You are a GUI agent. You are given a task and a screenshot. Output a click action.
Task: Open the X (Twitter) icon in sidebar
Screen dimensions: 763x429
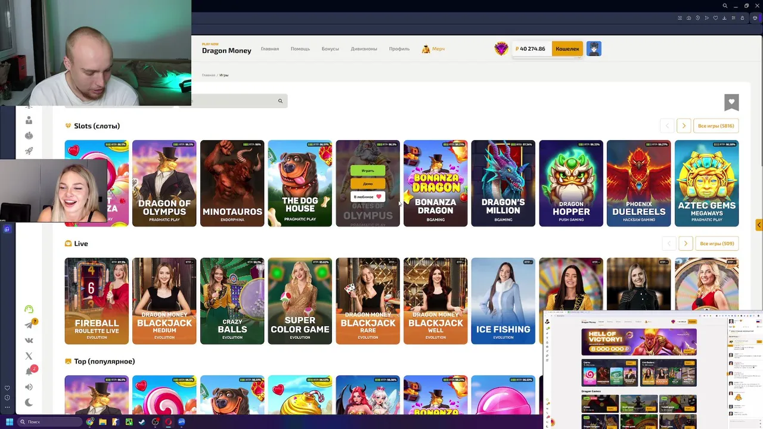[x=29, y=356]
